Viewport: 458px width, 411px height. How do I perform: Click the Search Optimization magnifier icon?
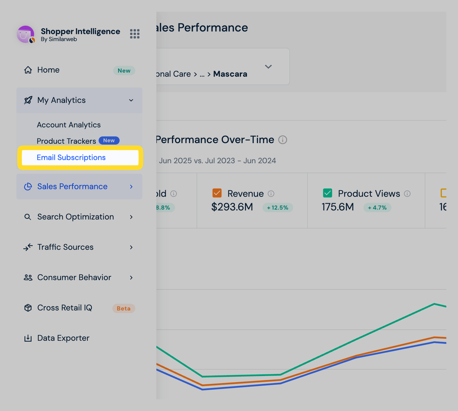point(28,217)
